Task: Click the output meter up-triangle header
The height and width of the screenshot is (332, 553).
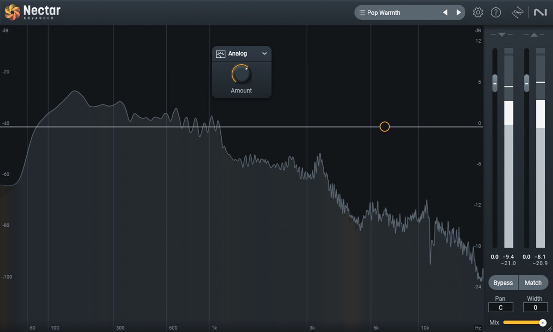Action: click(x=534, y=35)
